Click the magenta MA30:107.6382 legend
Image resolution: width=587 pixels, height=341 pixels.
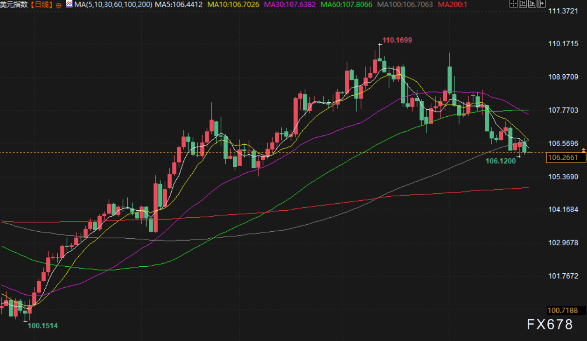pyautogui.click(x=290, y=5)
